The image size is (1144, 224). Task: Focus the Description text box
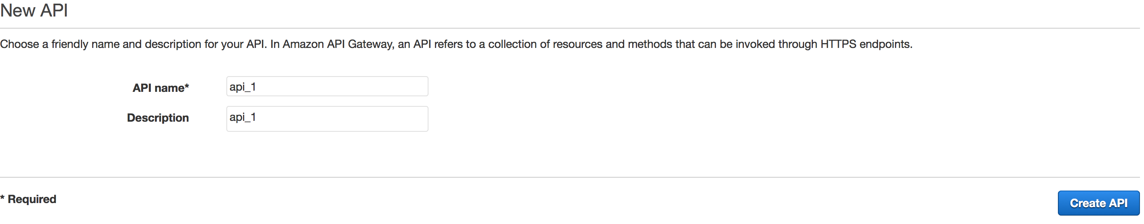(327, 118)
